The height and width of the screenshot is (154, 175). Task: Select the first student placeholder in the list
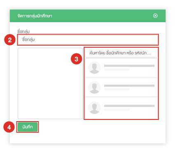coord(121,68)
